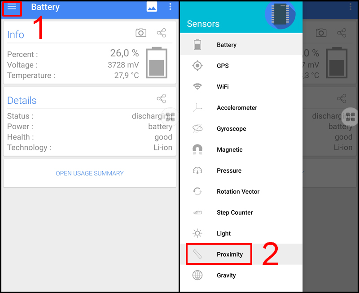
Task: Open Step Counter sensor
Action: point(241,212)
